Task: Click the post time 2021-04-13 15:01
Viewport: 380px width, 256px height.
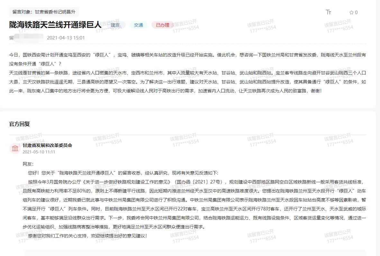Action: (66, 38)
